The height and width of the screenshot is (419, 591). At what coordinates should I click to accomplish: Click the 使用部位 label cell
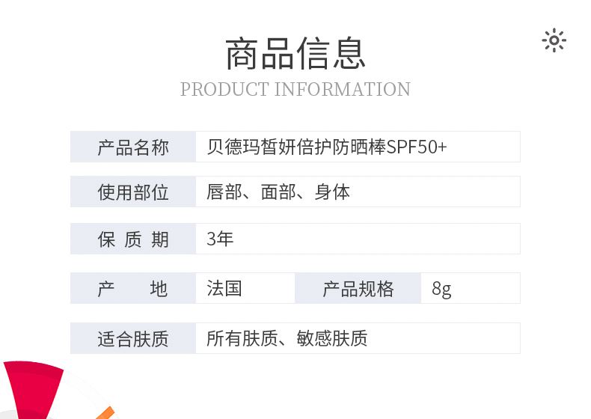click(133, 192)
